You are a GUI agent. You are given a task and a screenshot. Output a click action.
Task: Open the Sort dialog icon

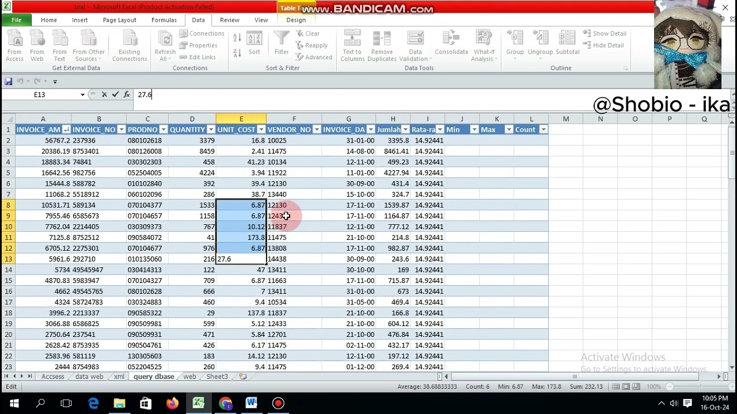click(254, 43)
